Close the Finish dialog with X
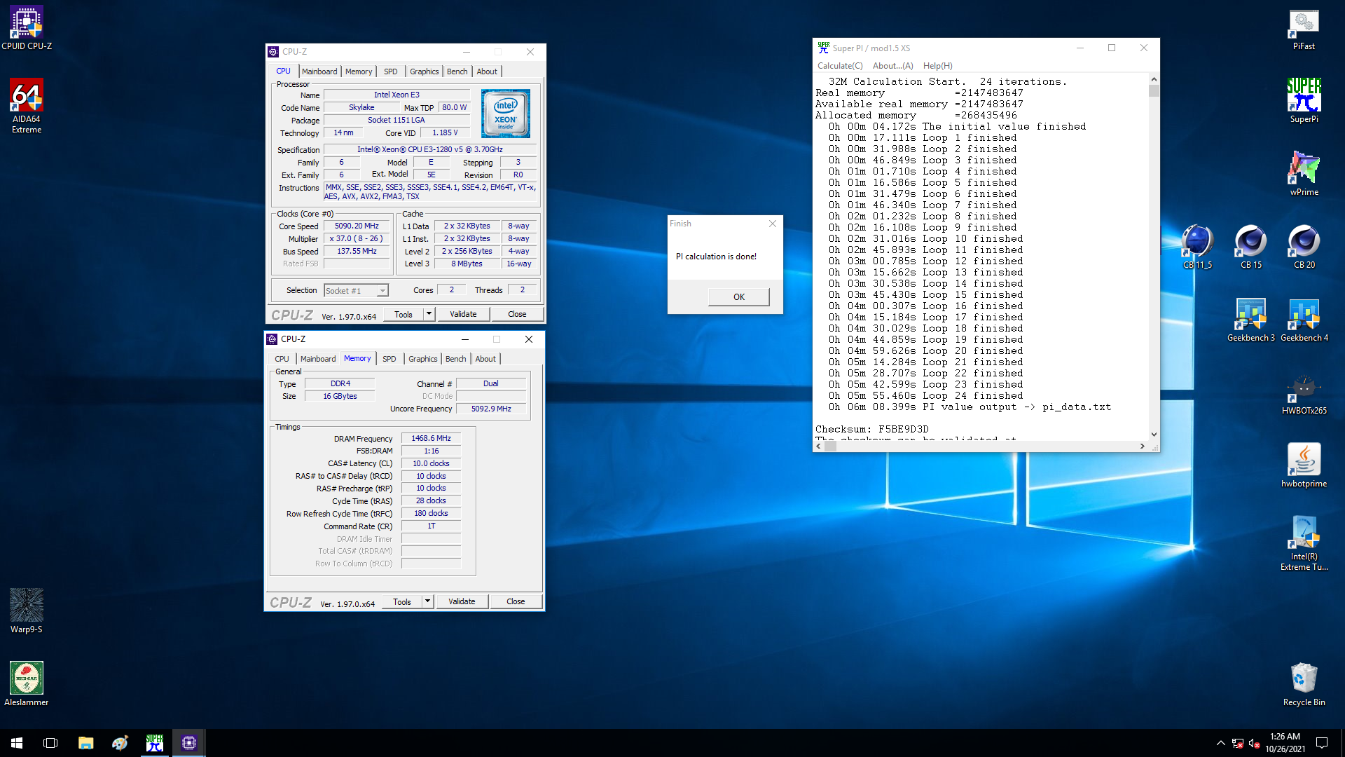Viewport: 1345px width, 757px height. click(772, 224)
